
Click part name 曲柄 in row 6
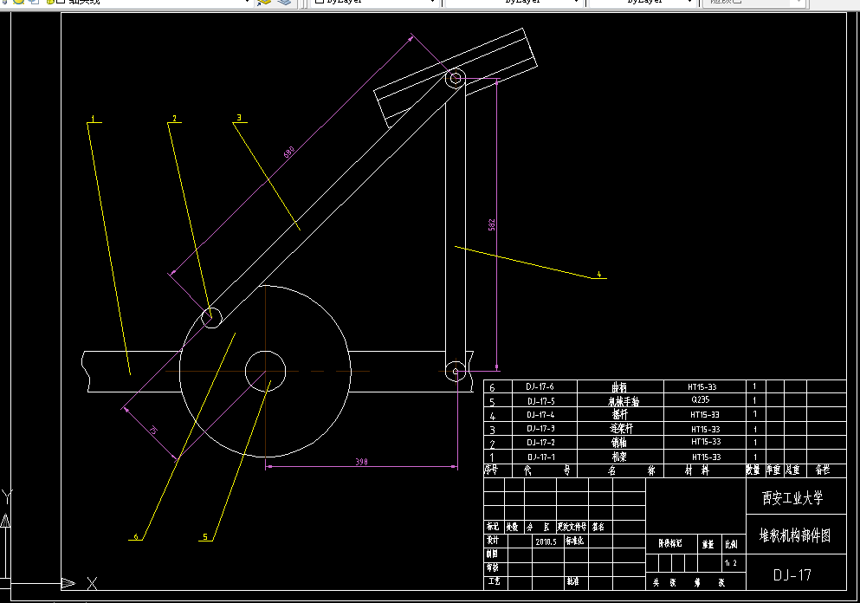[x=619, y=387]
